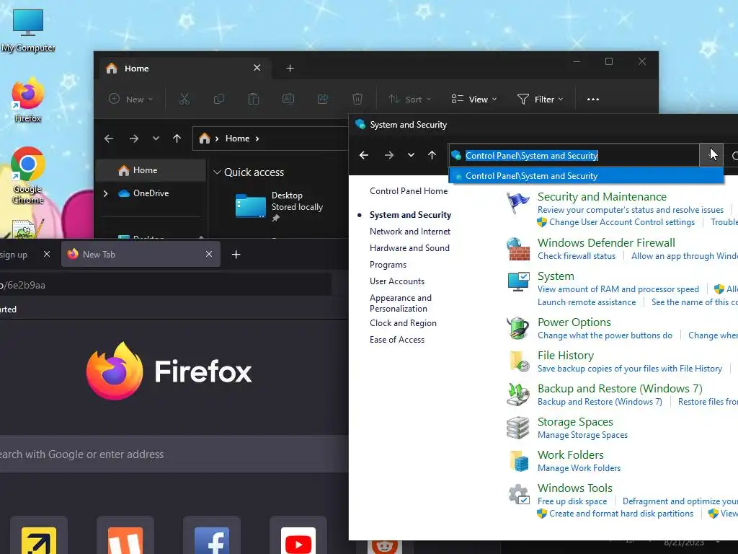Open User Accounts category
Viewport: 738px width, 554px height.
point(397,281)
